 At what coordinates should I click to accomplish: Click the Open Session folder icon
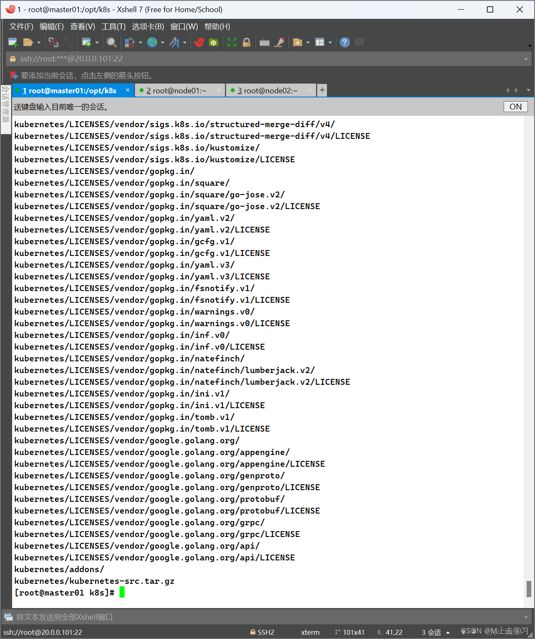click(x=28, y=42)
